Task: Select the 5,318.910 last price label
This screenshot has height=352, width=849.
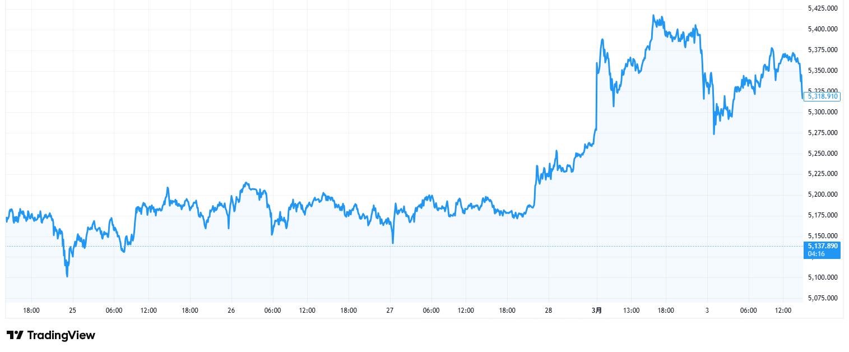Action: pos(822,96)
